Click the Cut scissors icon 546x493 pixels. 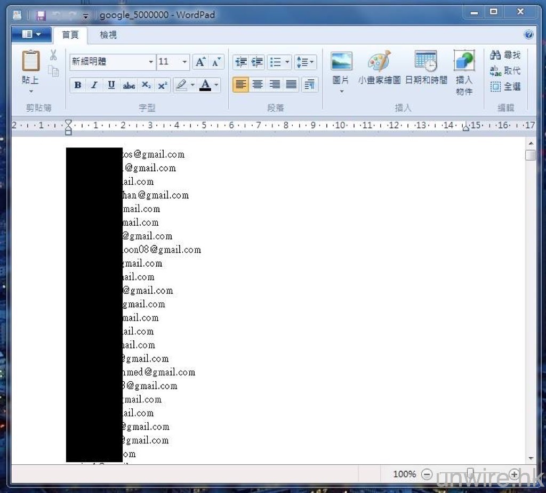53,55
